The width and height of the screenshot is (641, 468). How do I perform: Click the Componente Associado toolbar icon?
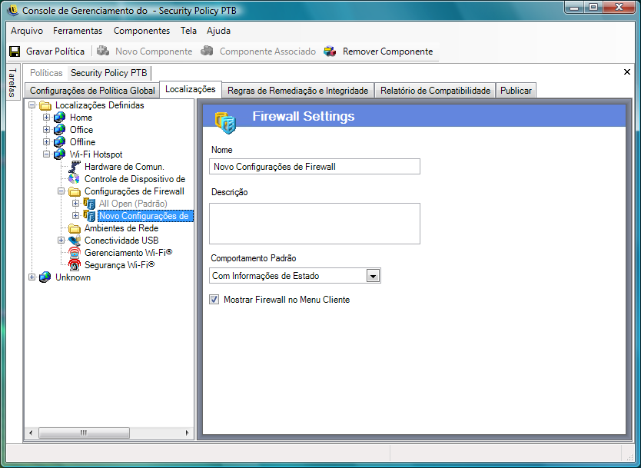pos(207,51)
